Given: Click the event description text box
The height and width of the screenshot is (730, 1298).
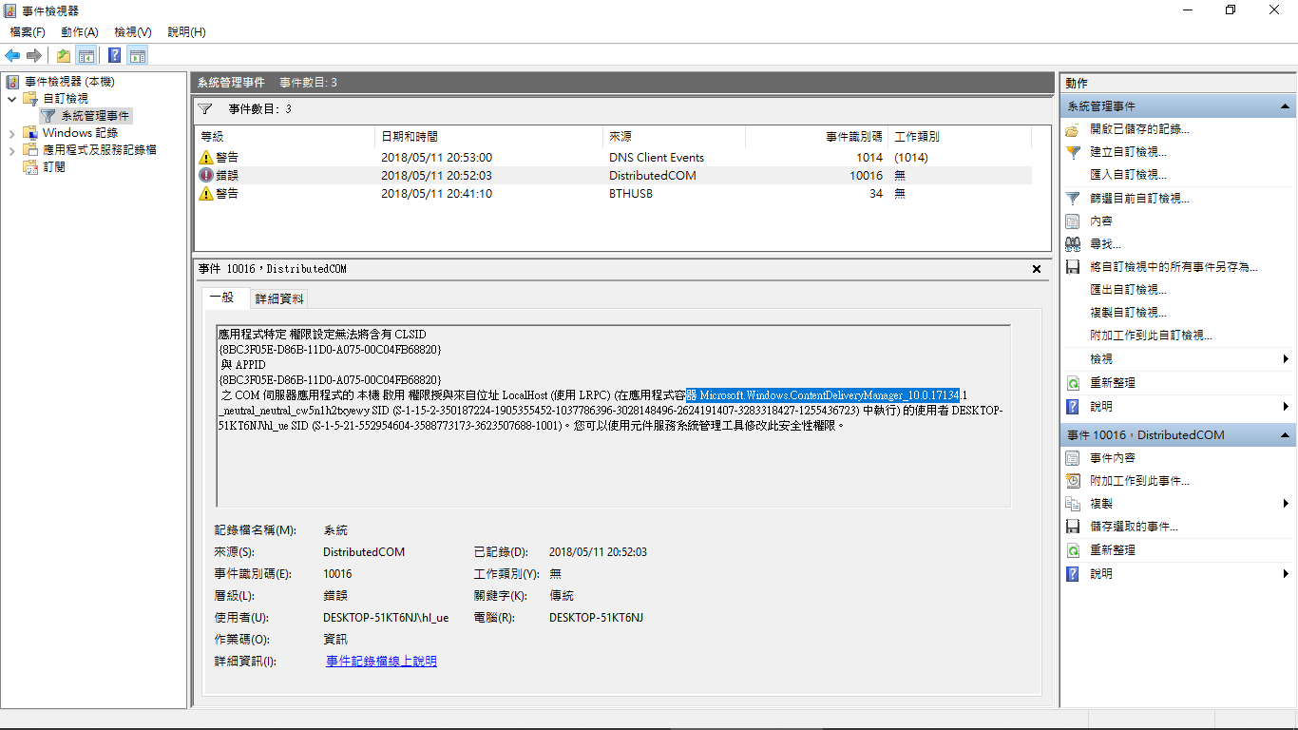Looking at the screenshot, I should click(614, 416).
